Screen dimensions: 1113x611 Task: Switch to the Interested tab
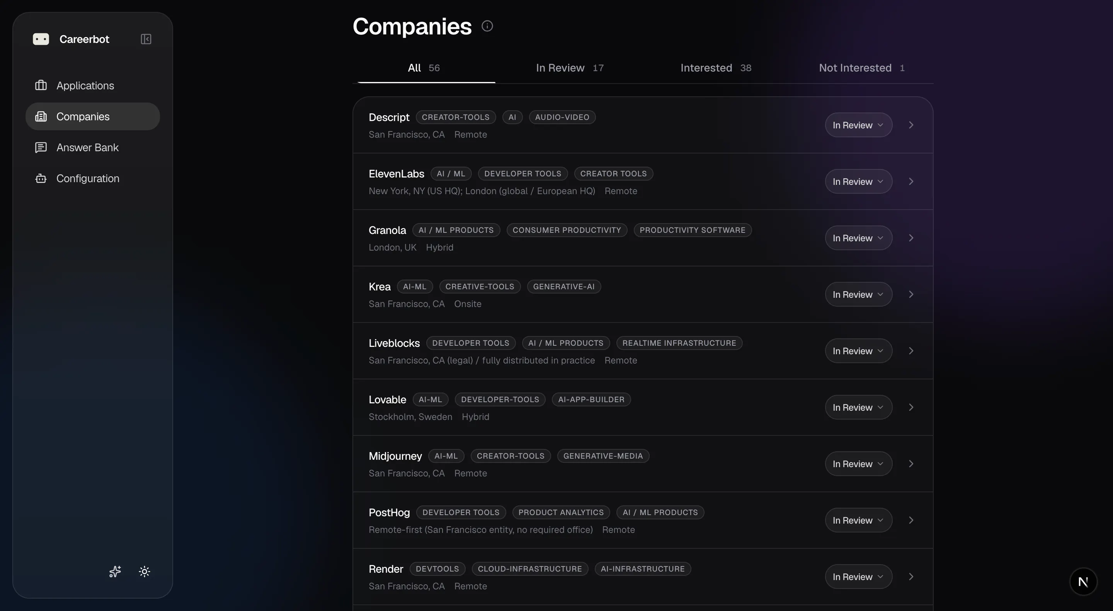716,68
